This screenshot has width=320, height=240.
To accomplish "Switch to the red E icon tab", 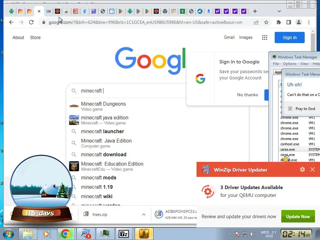I will (x=76, y=11).
